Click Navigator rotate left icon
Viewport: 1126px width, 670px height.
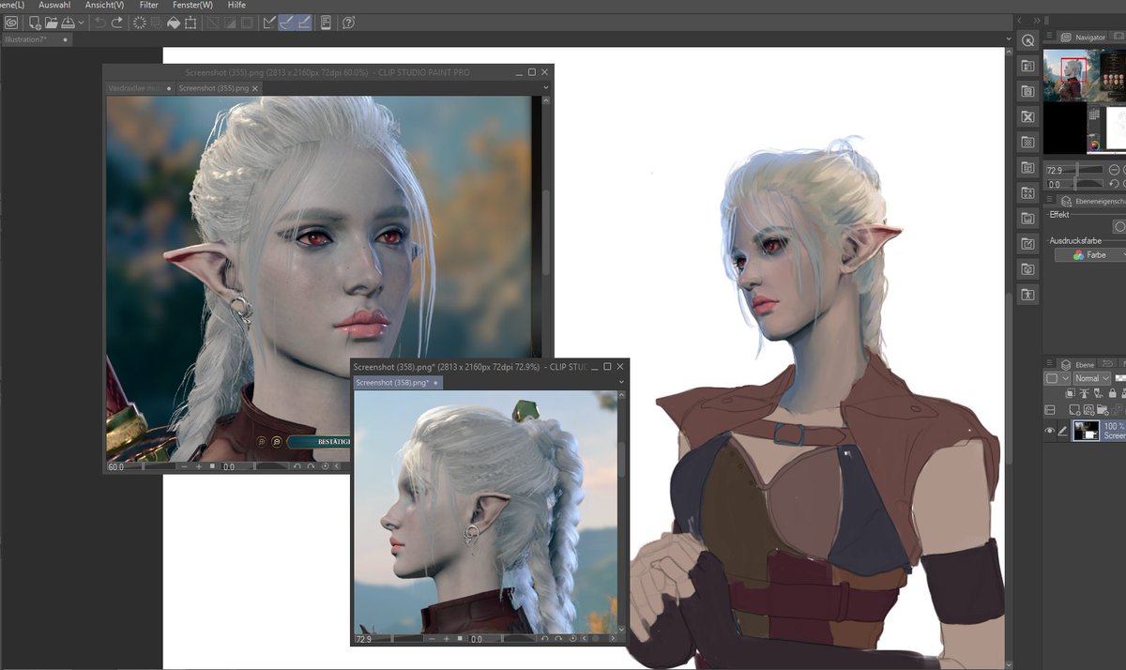tap(1114, 185)
